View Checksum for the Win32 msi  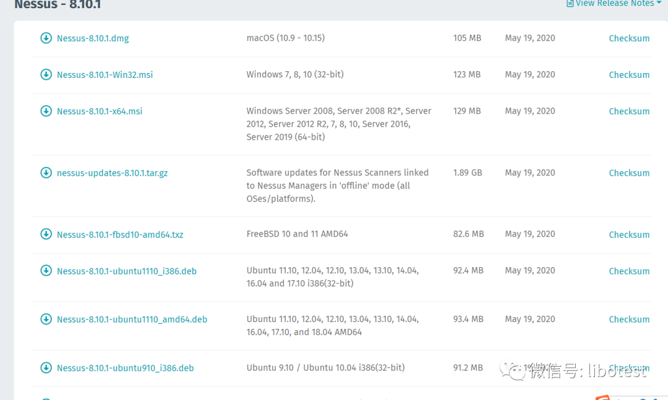coord(629,75)
